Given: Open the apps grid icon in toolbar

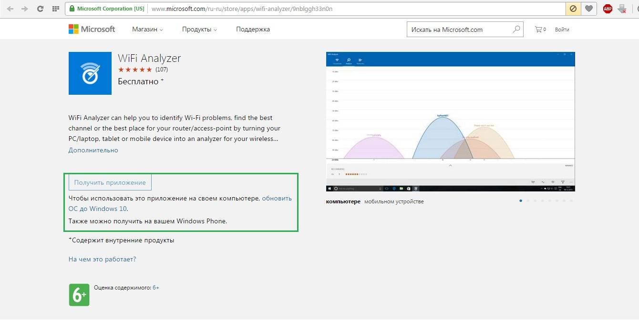Looking at the screenshot, I should click(55, 9).
